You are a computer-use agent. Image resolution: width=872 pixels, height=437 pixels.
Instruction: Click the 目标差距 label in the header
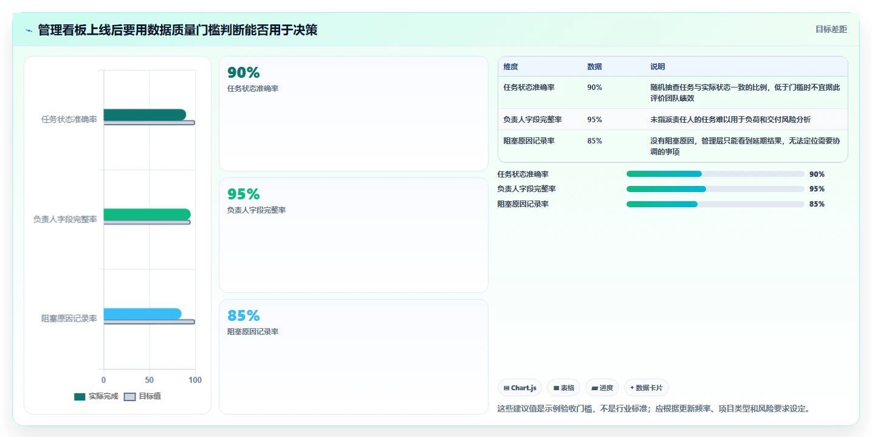click(831, 29)
